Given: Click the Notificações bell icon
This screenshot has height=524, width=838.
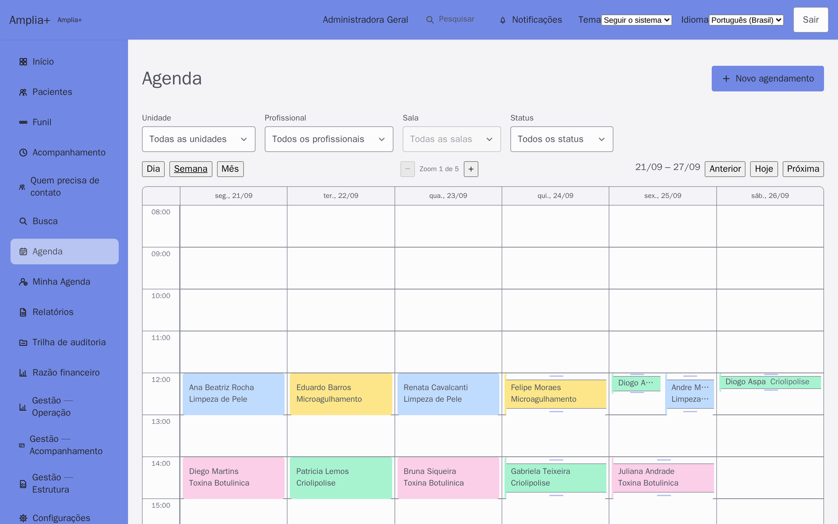Looking at the screenshot, I should (503, 20).
